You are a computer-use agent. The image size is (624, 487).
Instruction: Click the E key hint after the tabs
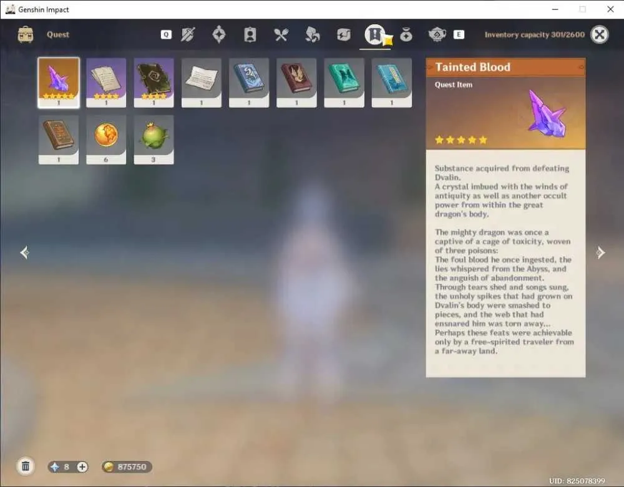click(459, 34)
